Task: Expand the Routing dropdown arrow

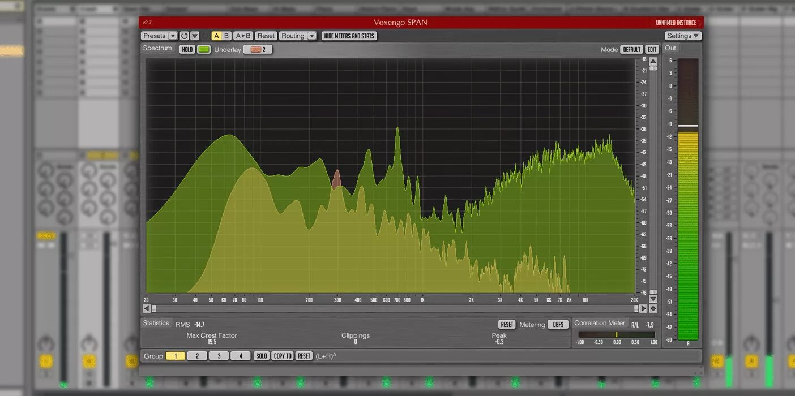Action: click(312, 36)
